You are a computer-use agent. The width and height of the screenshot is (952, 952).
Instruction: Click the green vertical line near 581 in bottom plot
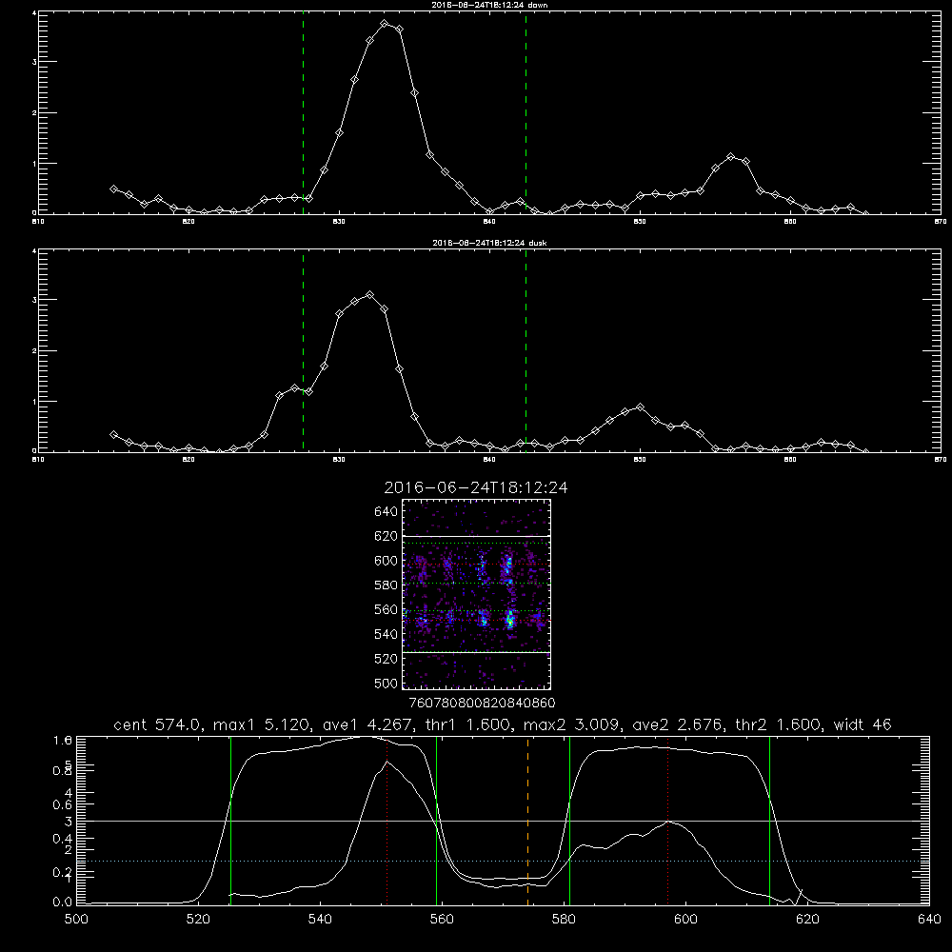tap(569, 821)
